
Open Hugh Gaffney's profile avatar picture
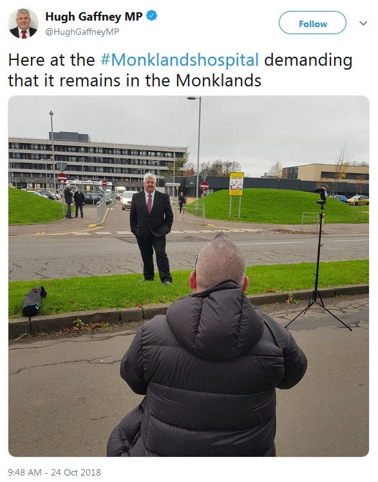[x=23, y=23]
